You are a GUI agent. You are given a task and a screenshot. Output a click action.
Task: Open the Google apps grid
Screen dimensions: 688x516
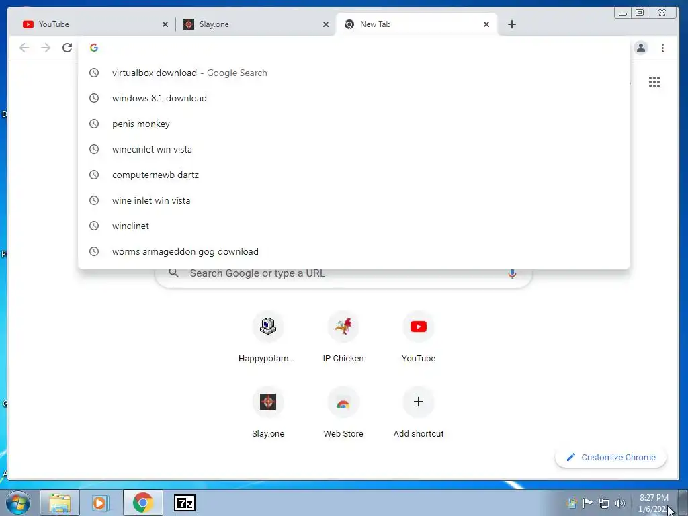click(654, 82)
